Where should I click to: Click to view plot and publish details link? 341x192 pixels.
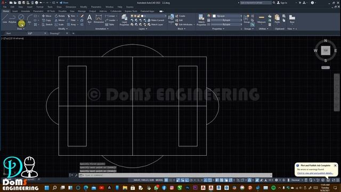(315, 173)
